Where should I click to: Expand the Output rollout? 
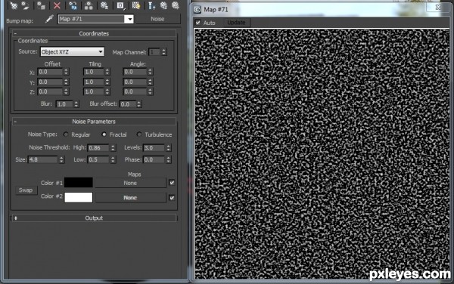tap(16, 218)
